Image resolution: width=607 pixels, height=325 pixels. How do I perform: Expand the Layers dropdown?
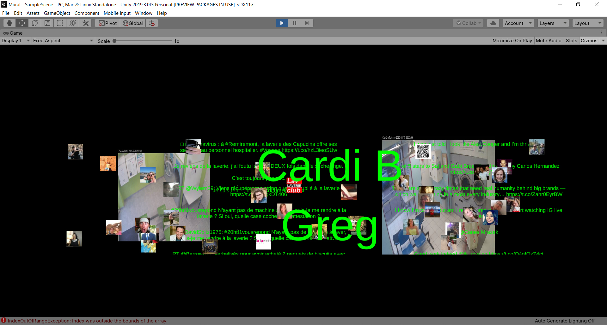[553, 23]
